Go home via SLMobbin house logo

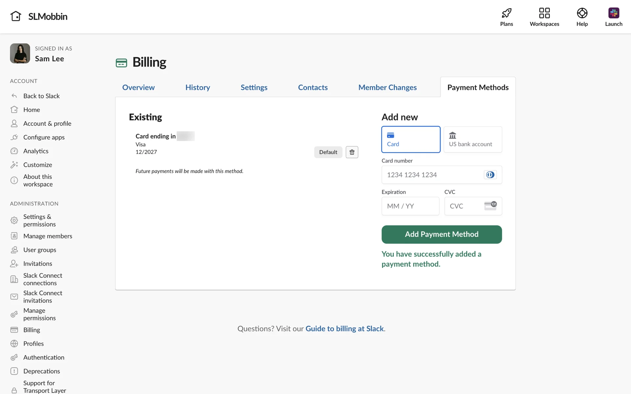click(x=16, y=16)
